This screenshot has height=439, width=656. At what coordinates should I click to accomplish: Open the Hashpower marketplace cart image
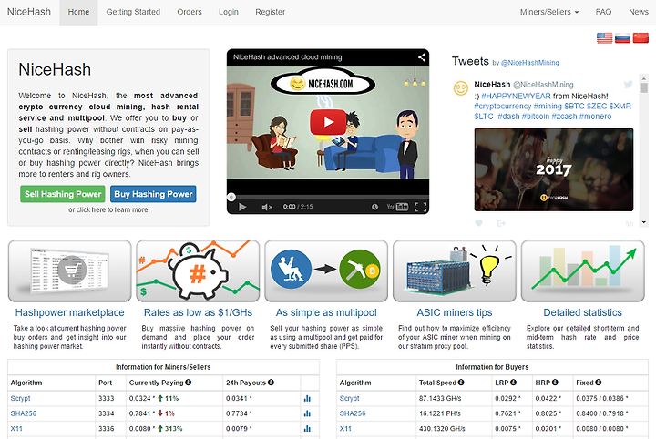(70, 271)
